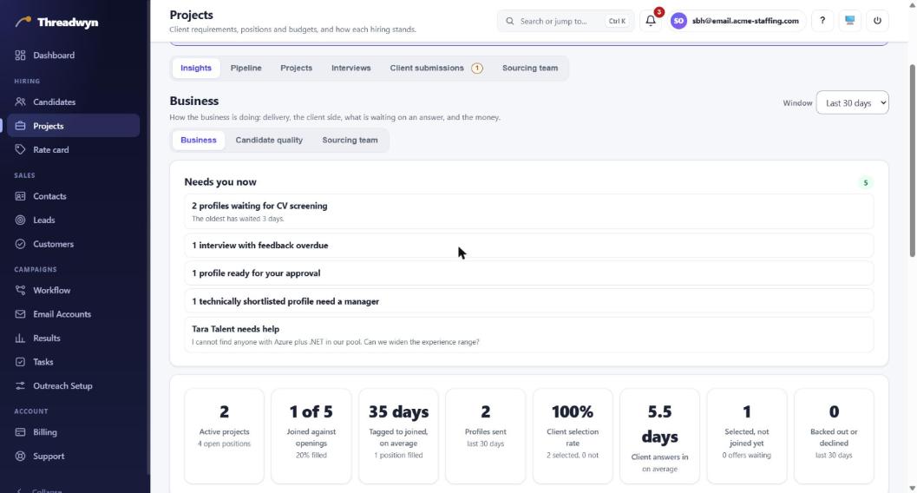Open the Interviews tab
Screen dimensions: 917x493
[x=350, y=68]
